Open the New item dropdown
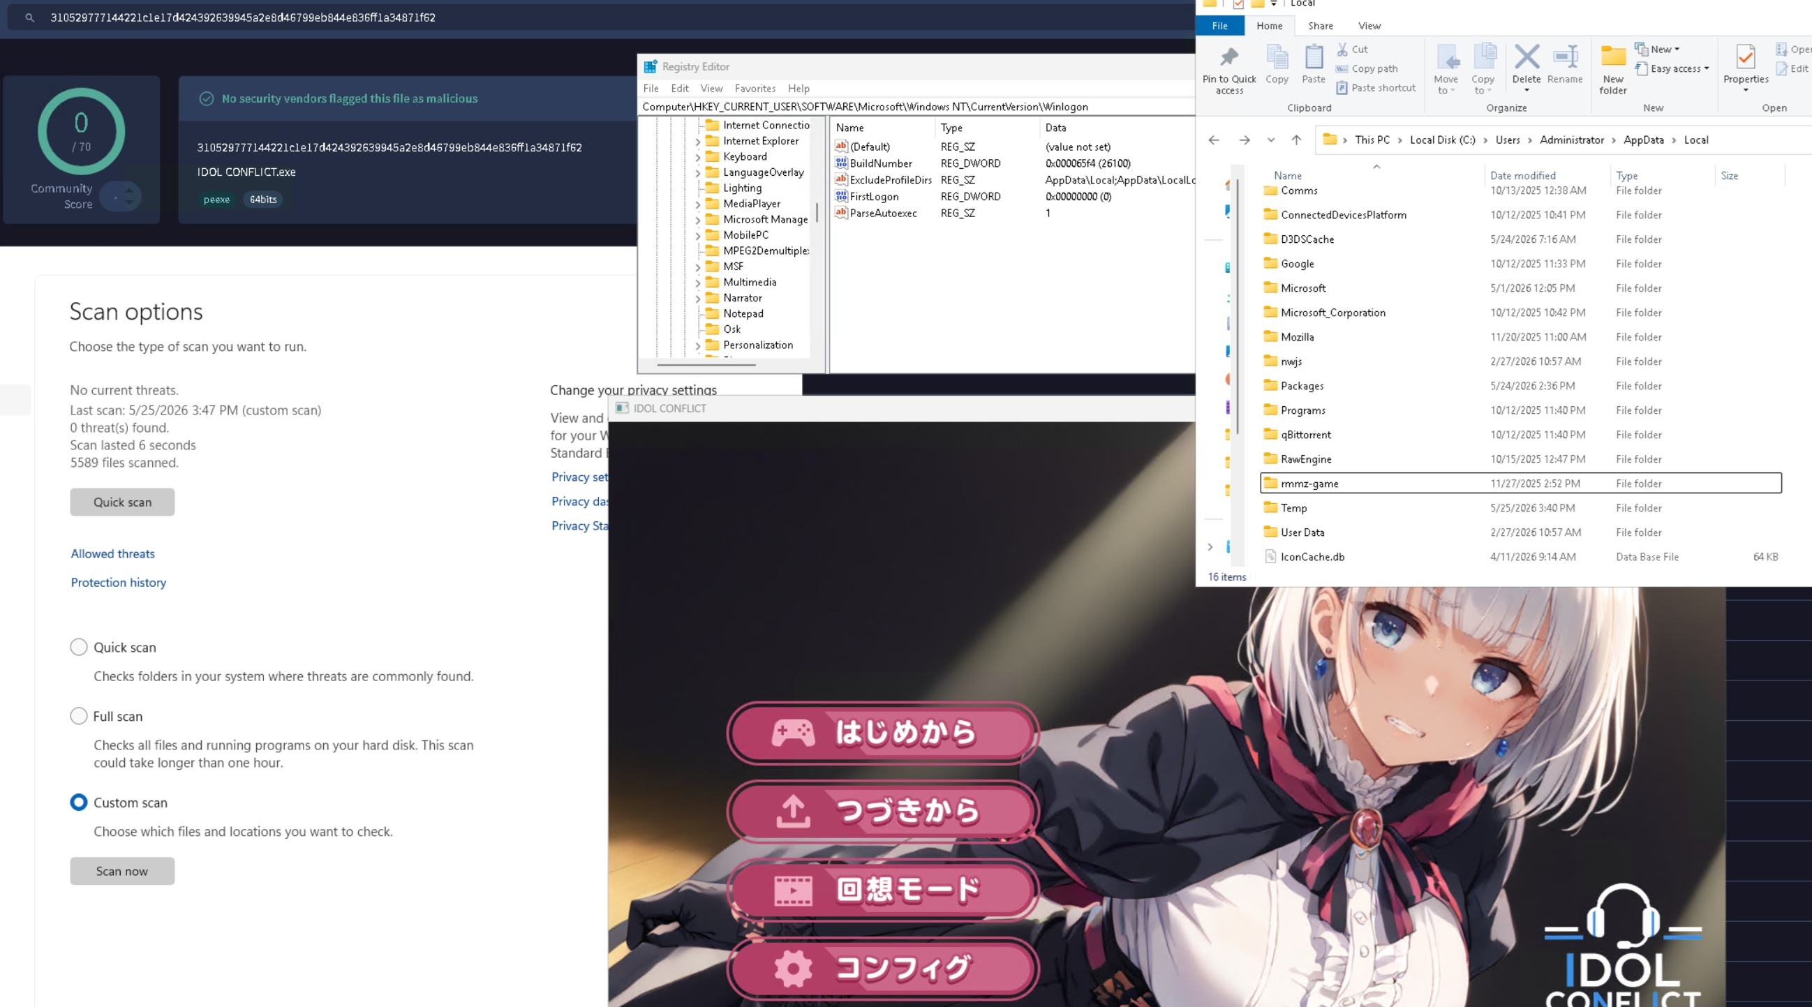 click(1657, 50)
